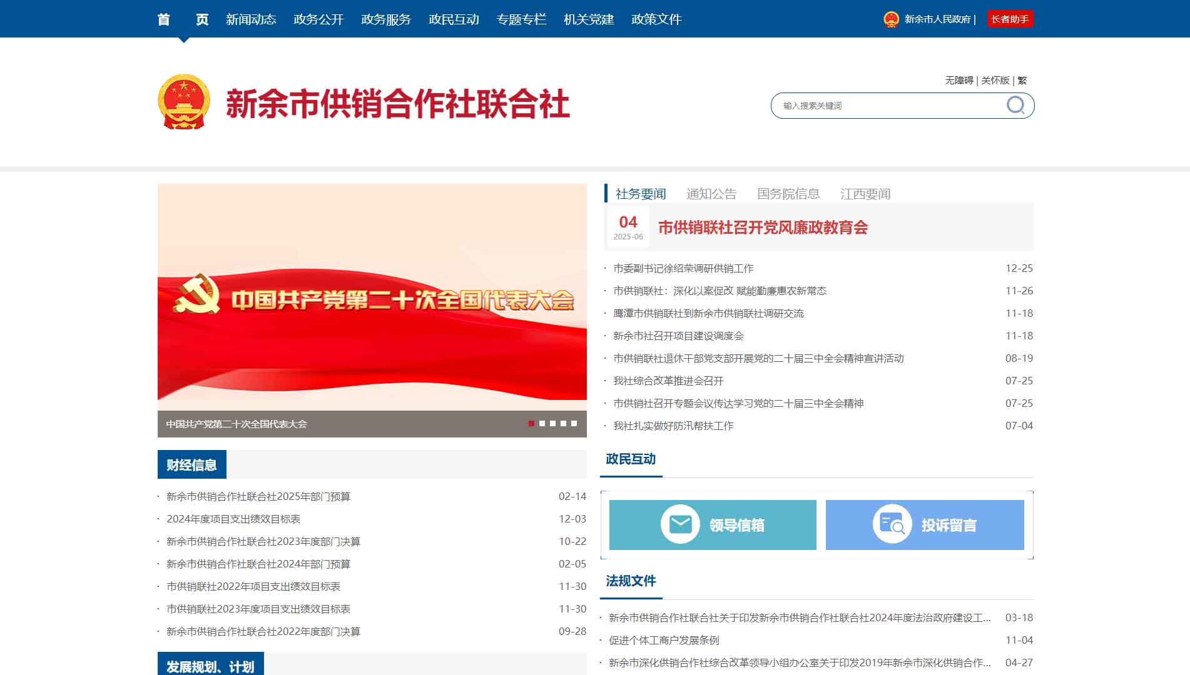Open the 机关党建 menu

tap(589, 19)
